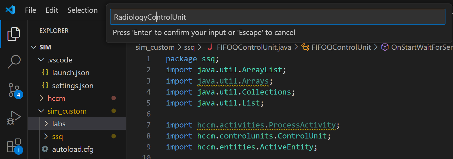Open settings.json in the explorer
This screenshot has height=159, width=453.
[73, 86]
